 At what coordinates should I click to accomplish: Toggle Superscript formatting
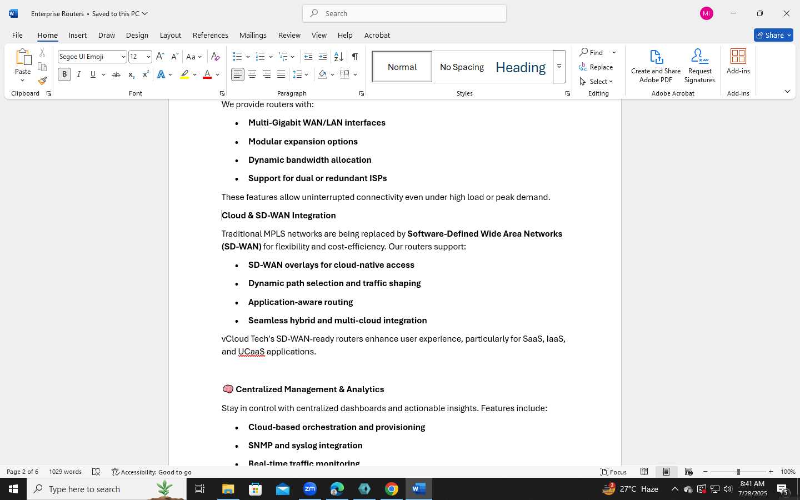(146, 74)
